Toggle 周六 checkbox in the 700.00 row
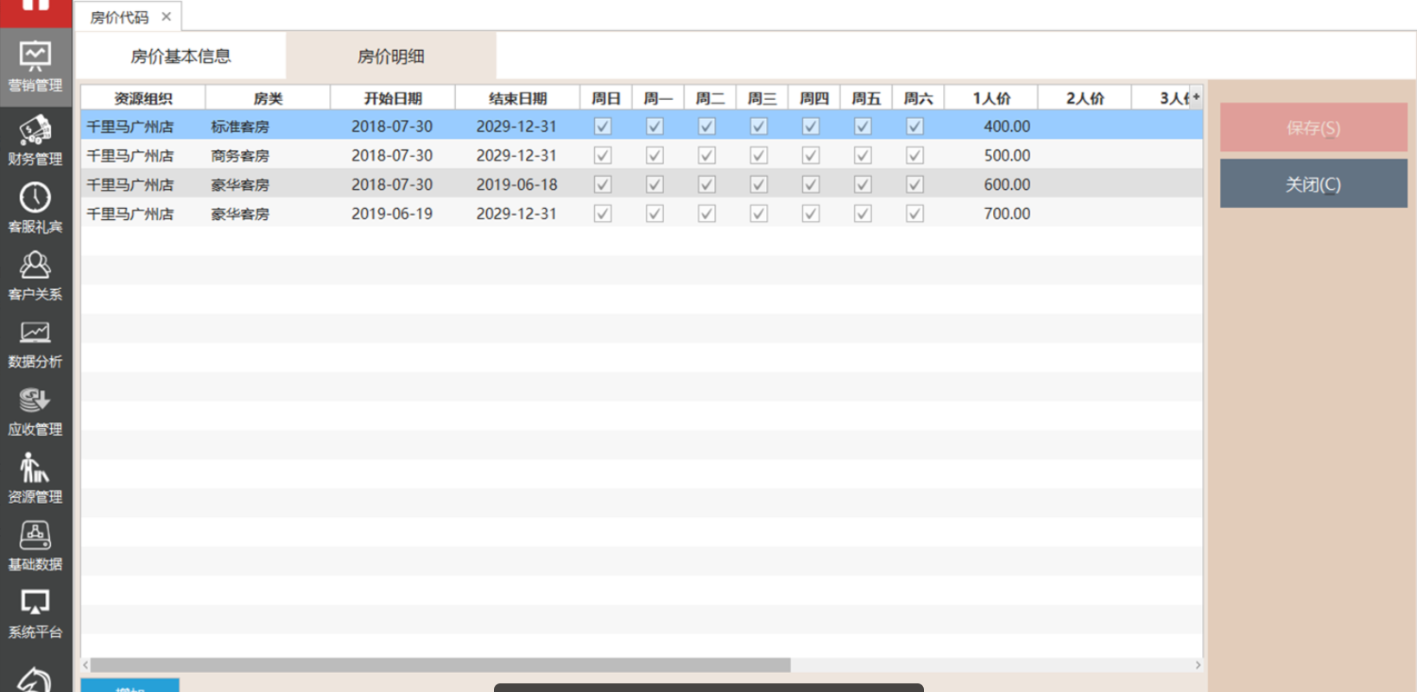Viewport: 1417px width, 692px height. pyautogui.click(x=914, y=214)
